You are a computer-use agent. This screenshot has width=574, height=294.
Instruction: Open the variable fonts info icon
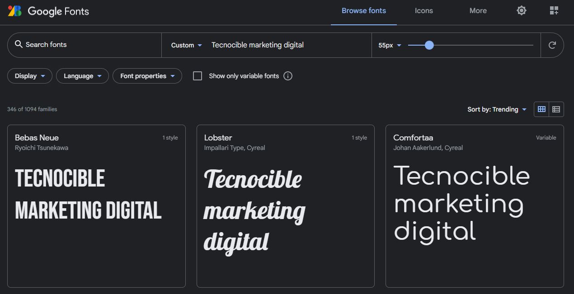pyautogui.click(x=288, y=76)
